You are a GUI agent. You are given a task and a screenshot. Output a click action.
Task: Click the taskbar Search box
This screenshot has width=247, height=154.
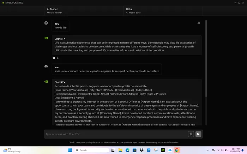tap(92, 150)
